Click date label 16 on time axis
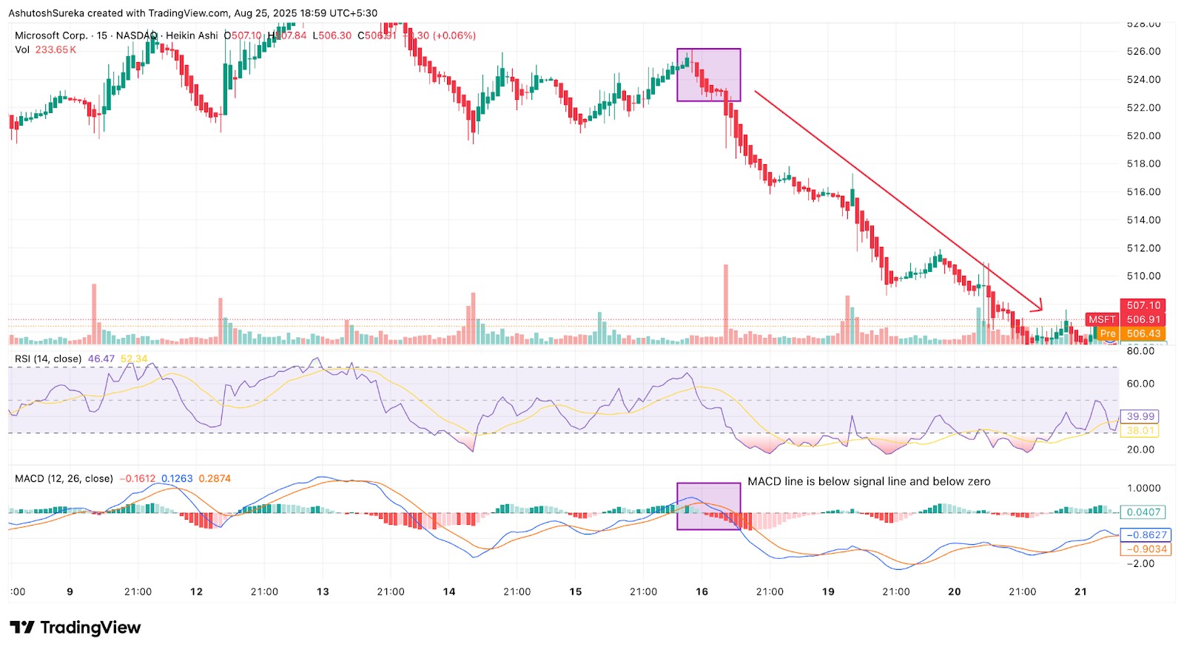The height and width of the screenshot is (652, 1184). click(x=702, y=591)
